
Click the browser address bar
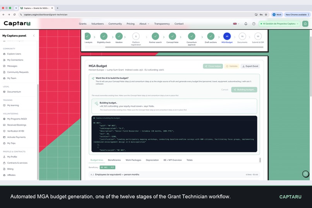(137, 15)
